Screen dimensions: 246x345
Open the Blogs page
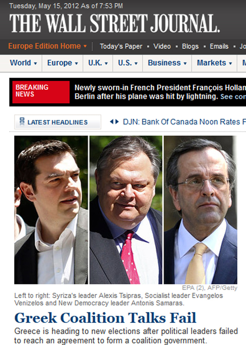coord(190,46)
